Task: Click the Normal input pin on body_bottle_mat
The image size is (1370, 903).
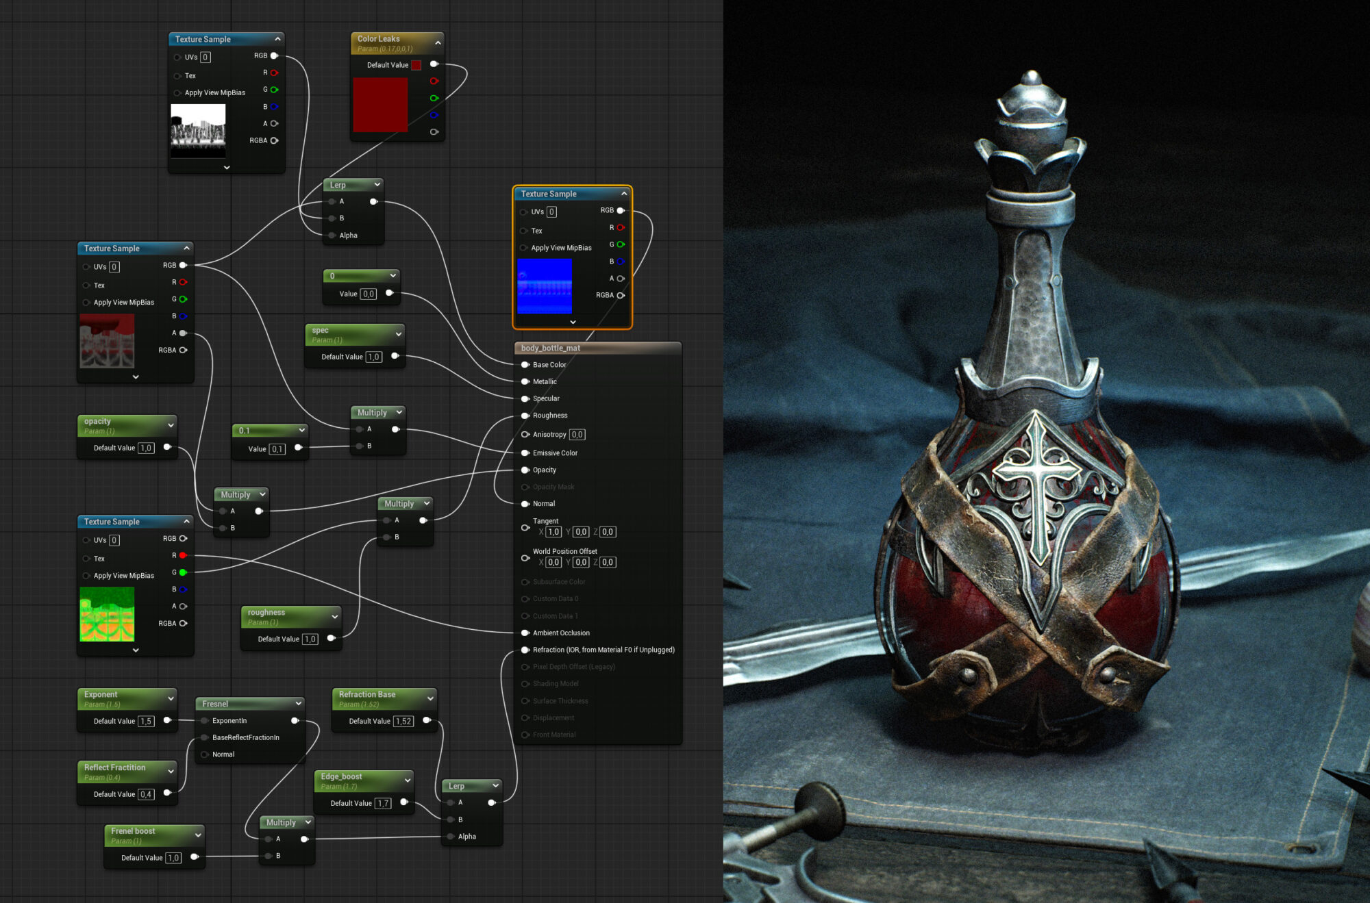Action: click(525, 503)
